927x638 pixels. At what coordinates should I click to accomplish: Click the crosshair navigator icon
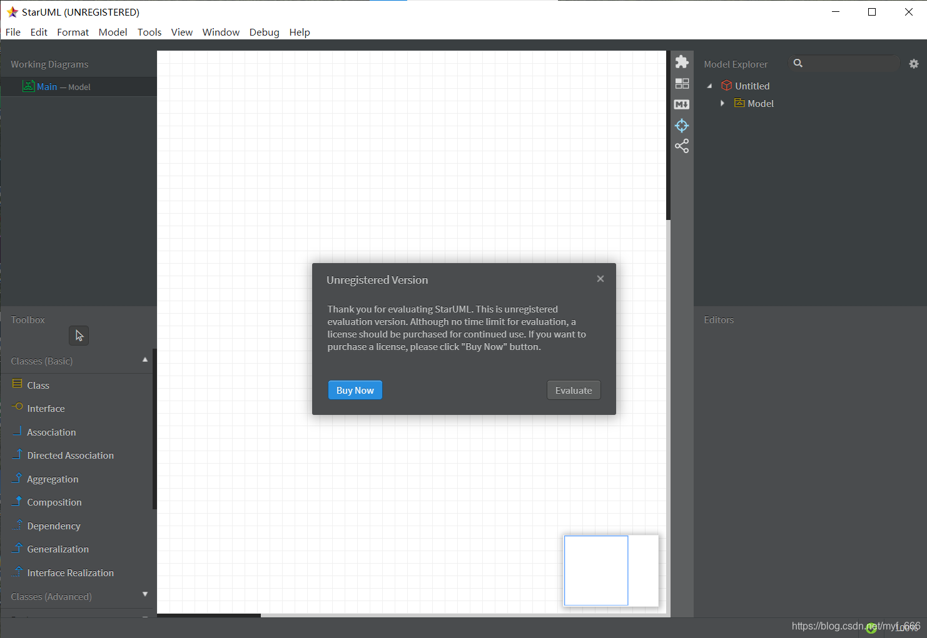(682, 126)
